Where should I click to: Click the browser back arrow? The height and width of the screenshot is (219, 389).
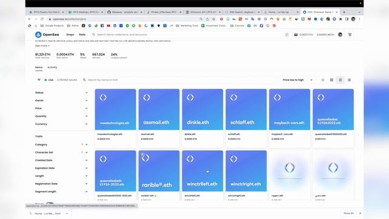(30, 19)
